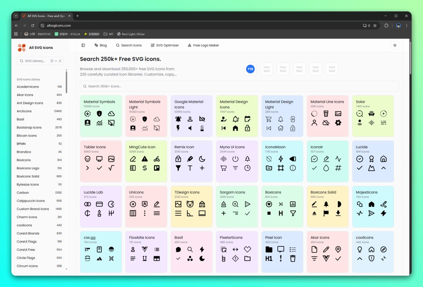The width and height of the screenshot is (423, 287).
Task: Select Bootstrap Icons in the sidebar library
Action: coord(29,127)
